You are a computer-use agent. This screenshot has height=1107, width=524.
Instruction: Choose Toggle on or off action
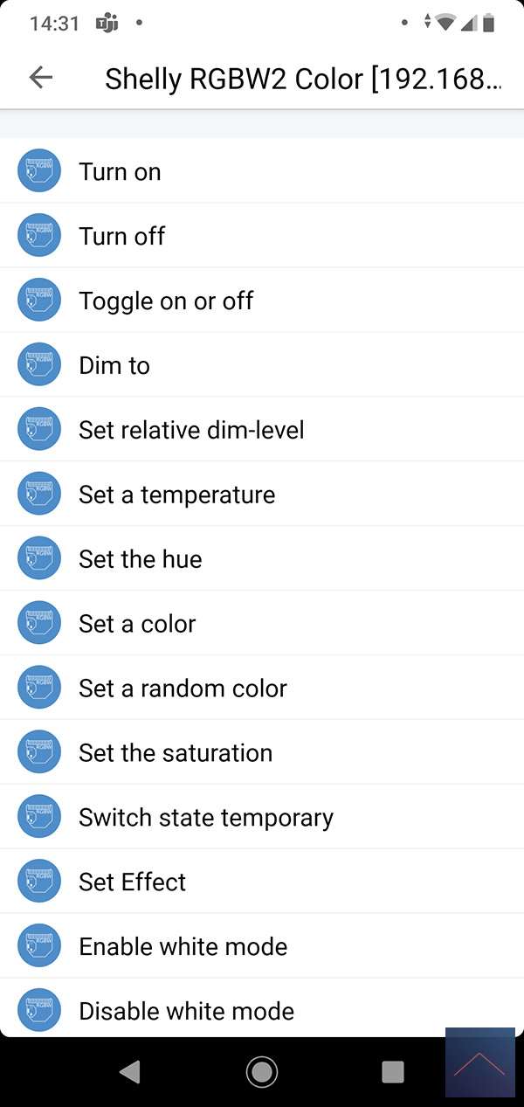(x=166, y=301)
